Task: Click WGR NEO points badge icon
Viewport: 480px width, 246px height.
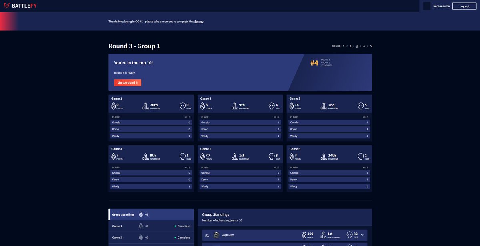Action: pyautogui.click(x=304, y=235)
